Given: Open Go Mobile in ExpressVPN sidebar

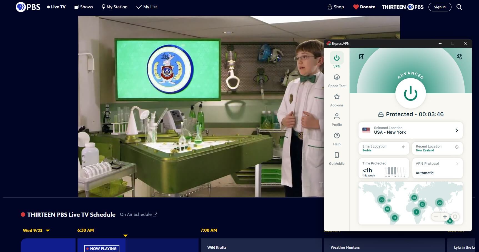Looking at the screenshot, I should pyautogui.click(x=337, y=159).
